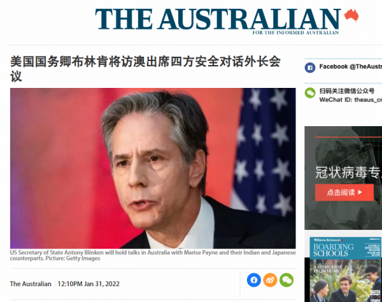Open The Australian masthead homepage
This screenshot has height=302, width=382.
[218, 19]
